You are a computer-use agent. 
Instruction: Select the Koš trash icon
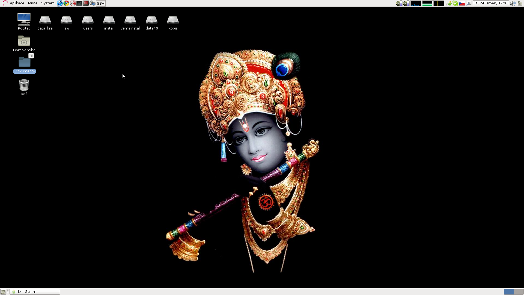coord(24,87)
